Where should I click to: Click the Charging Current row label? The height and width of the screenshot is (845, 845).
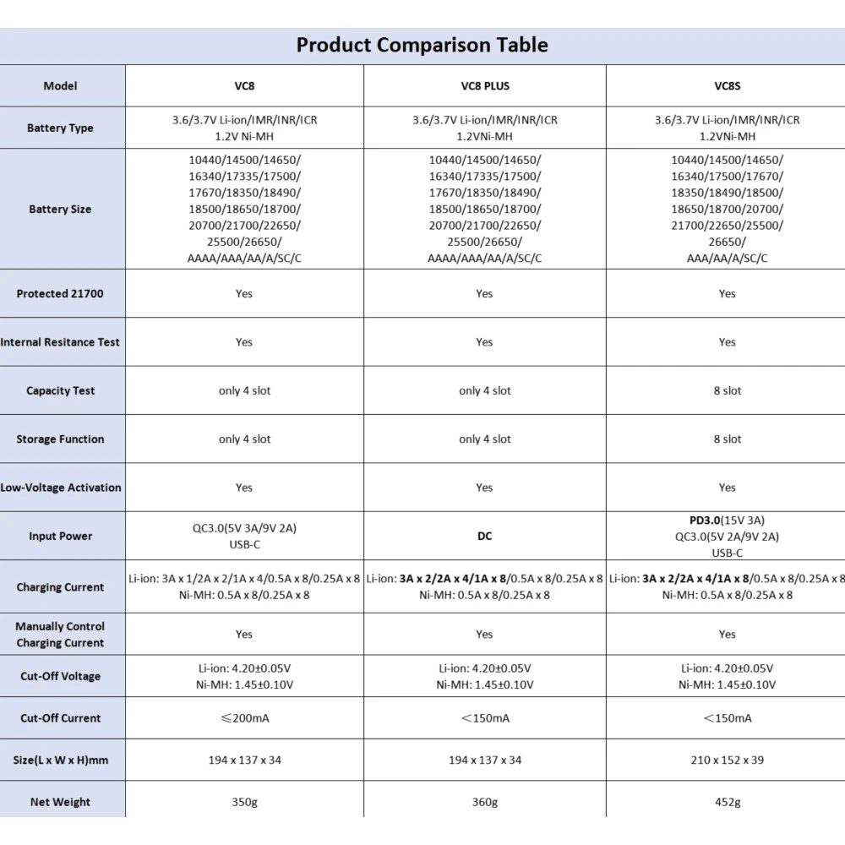pyautogui.click(x=60, y=587)
